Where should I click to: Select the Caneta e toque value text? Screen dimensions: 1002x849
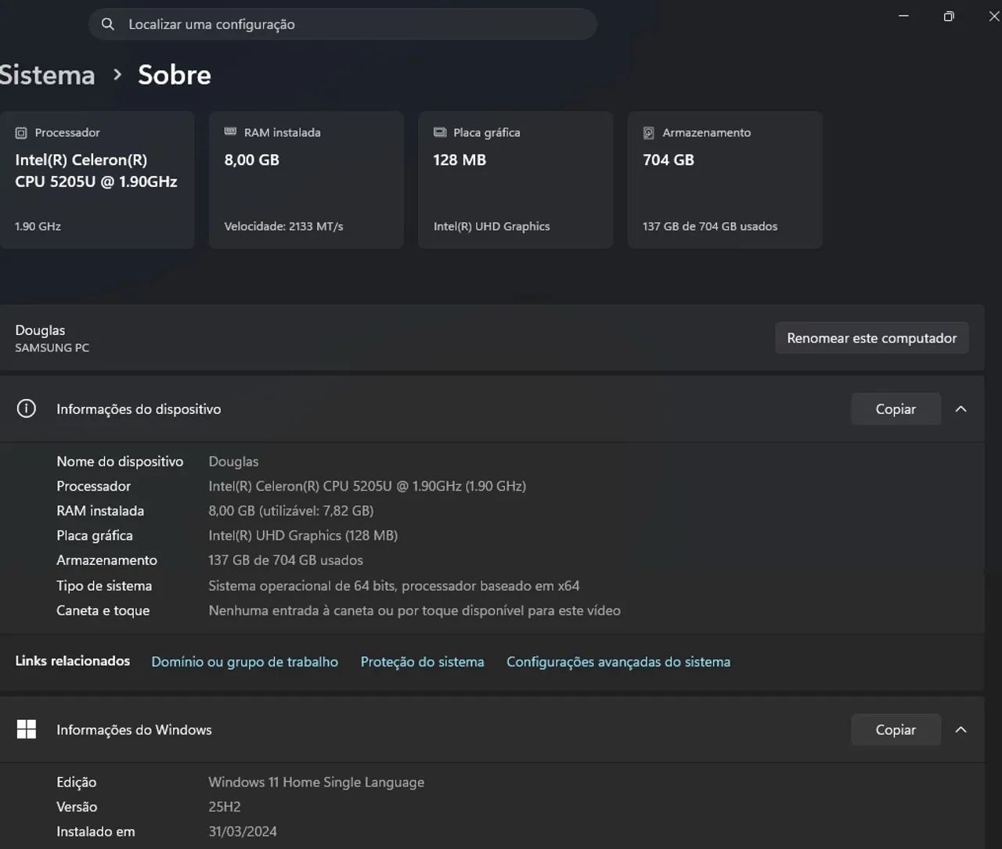pyautogui.click(x=414, y=610)
